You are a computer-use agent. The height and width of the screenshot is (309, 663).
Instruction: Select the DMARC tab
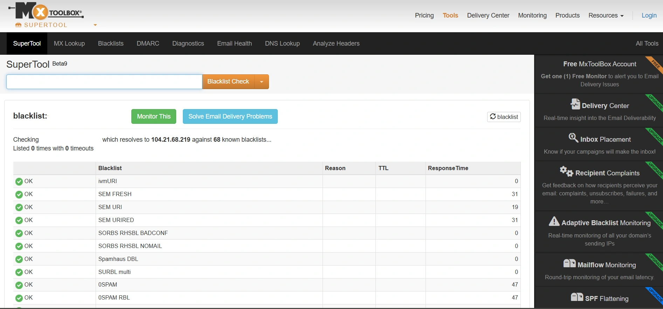pyautogui.click(x=148, y=43)
